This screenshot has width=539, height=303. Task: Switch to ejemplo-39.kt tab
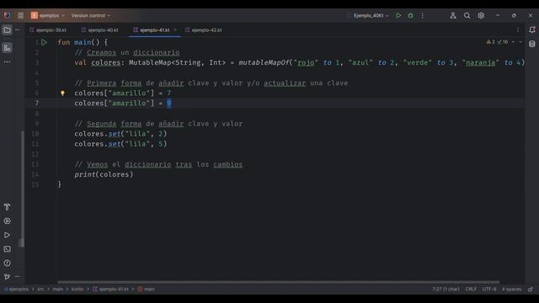(x=48, y=30)
